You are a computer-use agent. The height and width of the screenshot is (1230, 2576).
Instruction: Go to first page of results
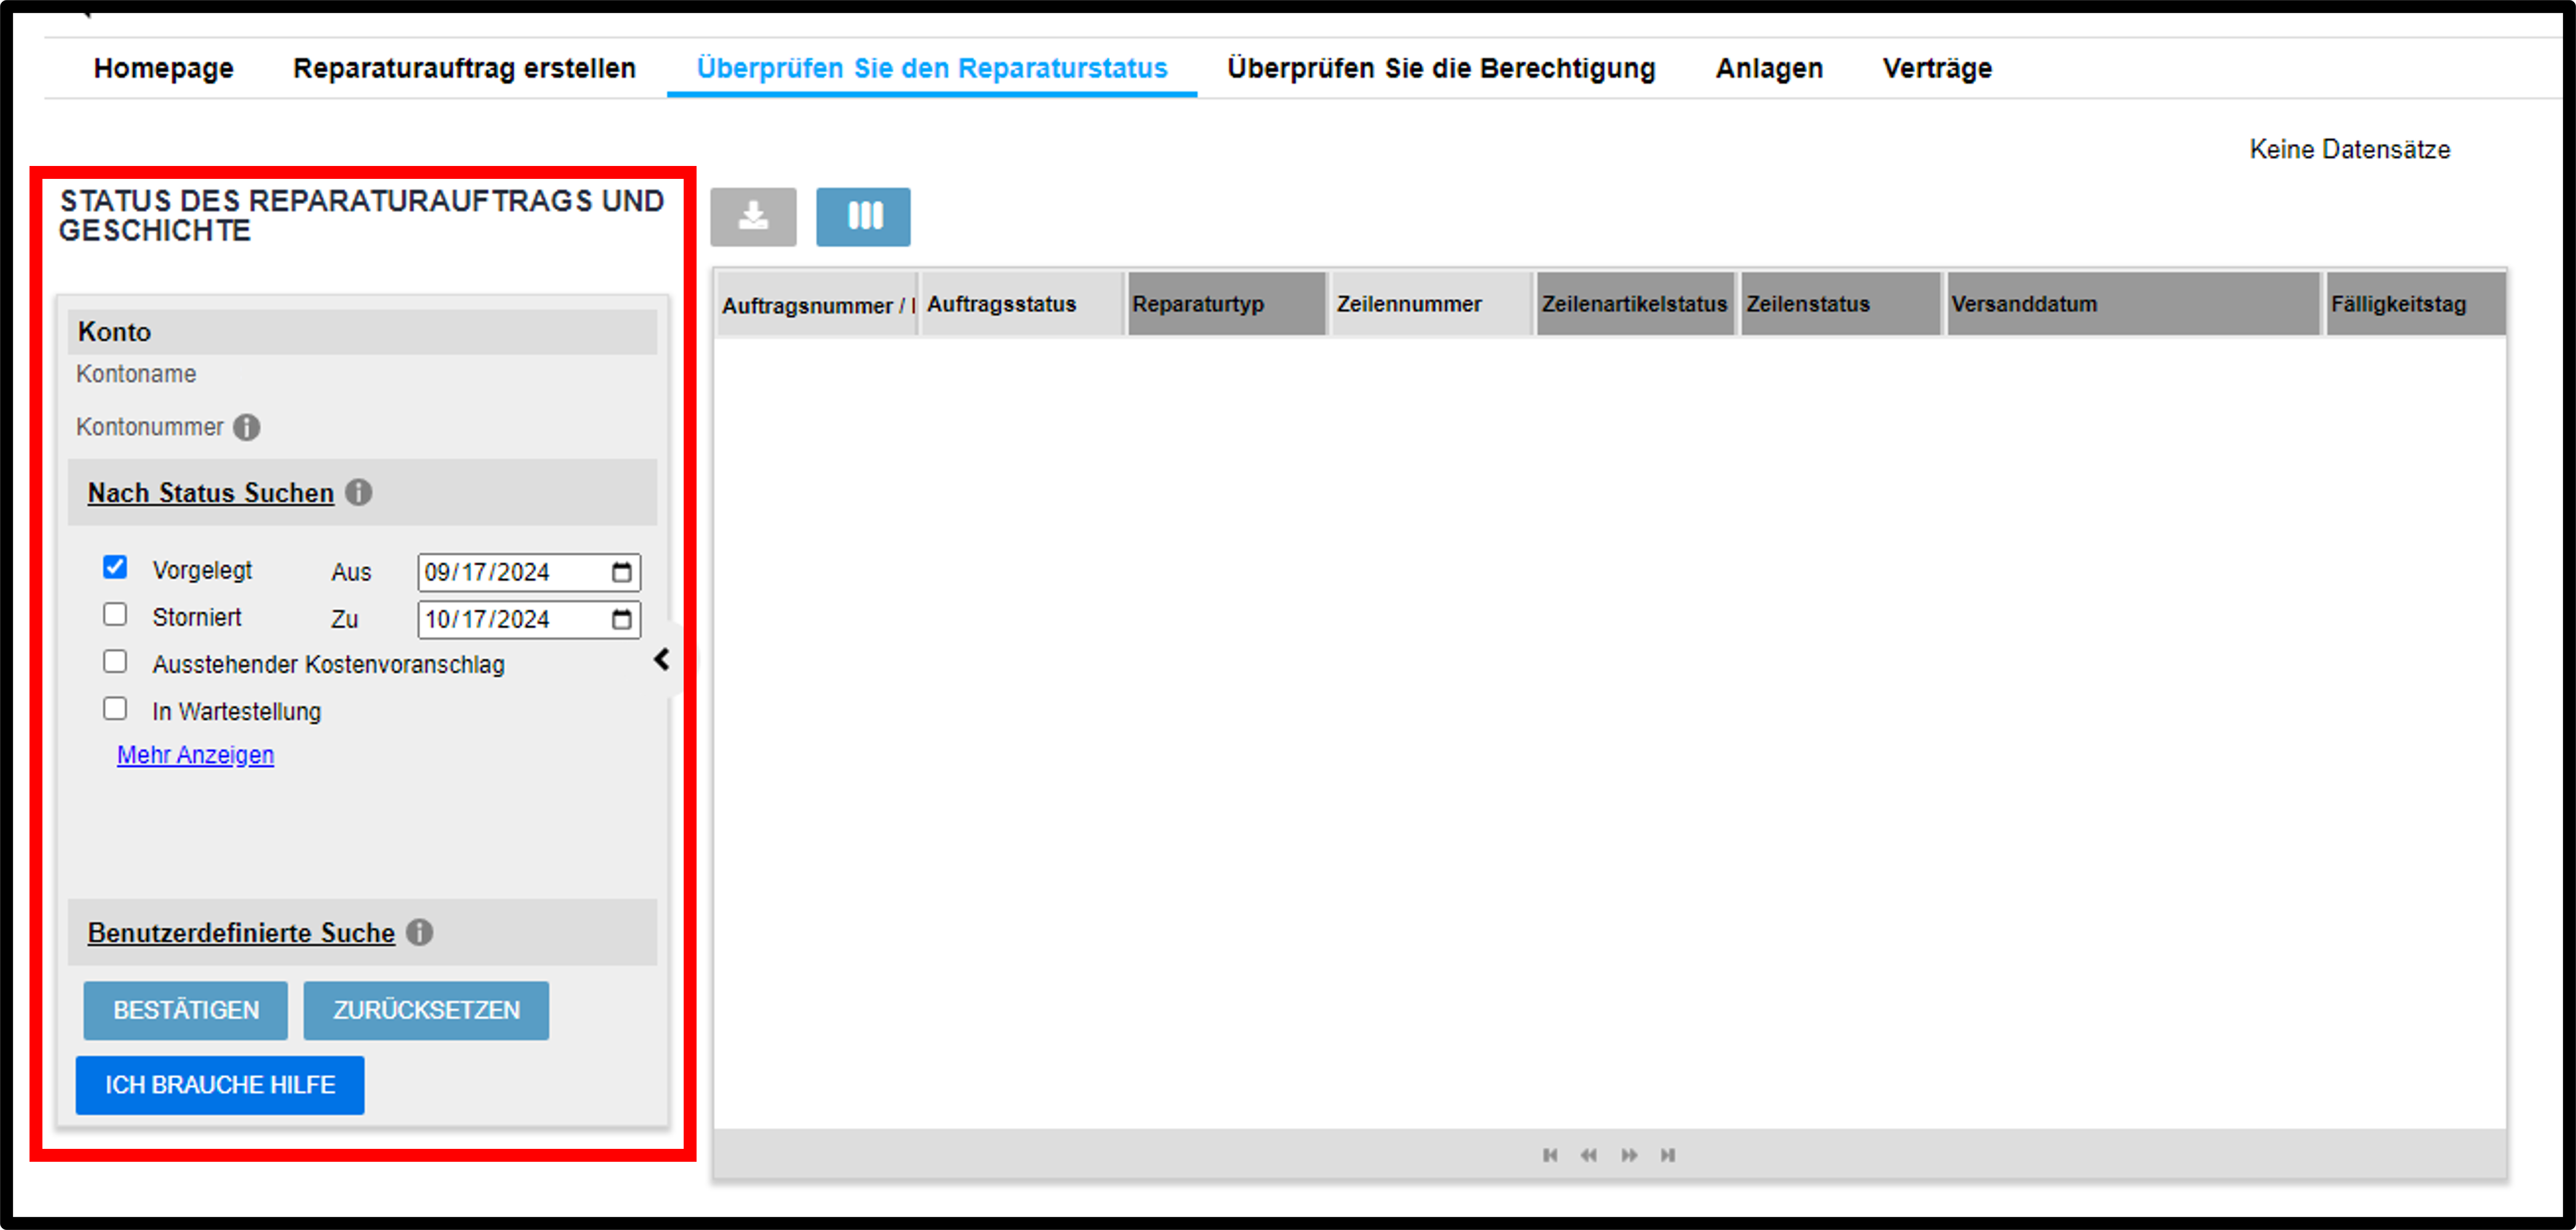coord(1550,1155)
